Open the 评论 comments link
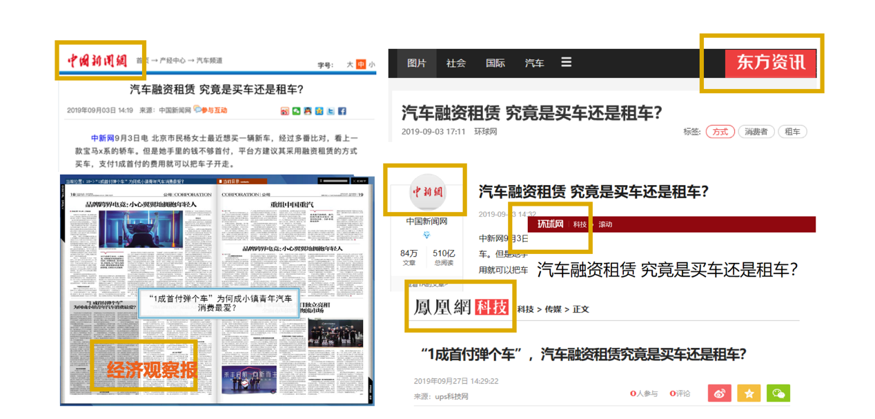The image size is (875, 419). [680, 393]
